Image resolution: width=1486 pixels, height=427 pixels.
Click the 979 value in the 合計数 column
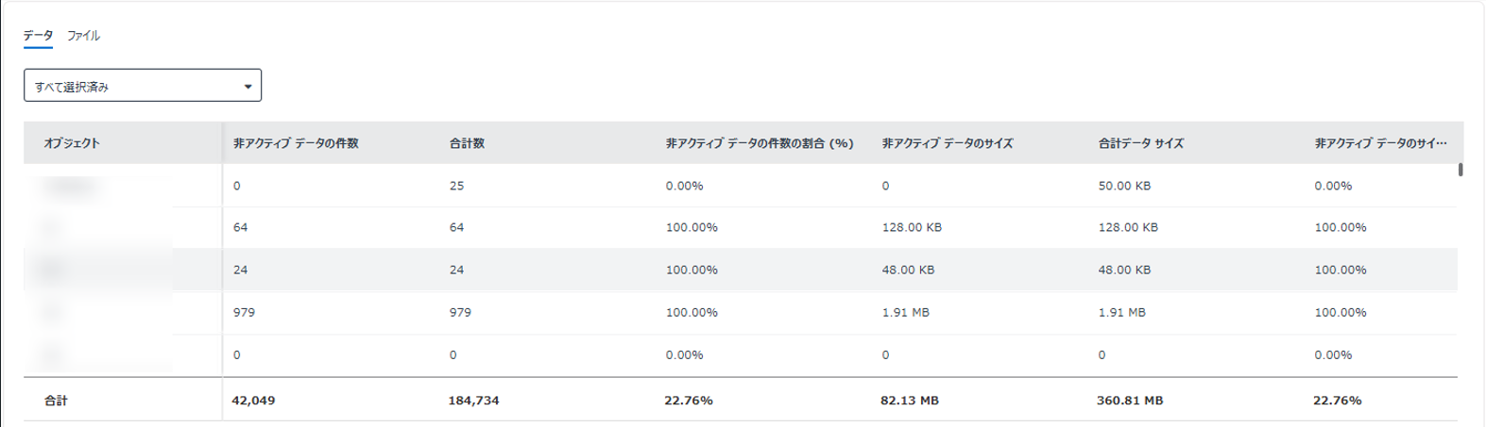[460, 312]
